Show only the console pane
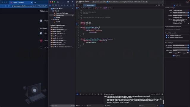190x107 pixels. tap(163, 106)
